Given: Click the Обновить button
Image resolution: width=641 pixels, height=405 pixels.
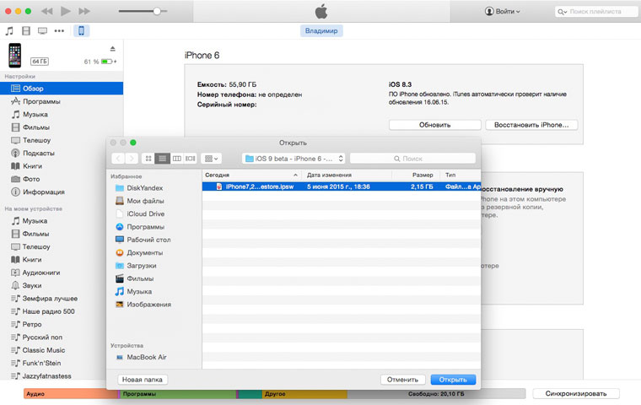Looking at the screenshot, I should (x=434, y=125).
